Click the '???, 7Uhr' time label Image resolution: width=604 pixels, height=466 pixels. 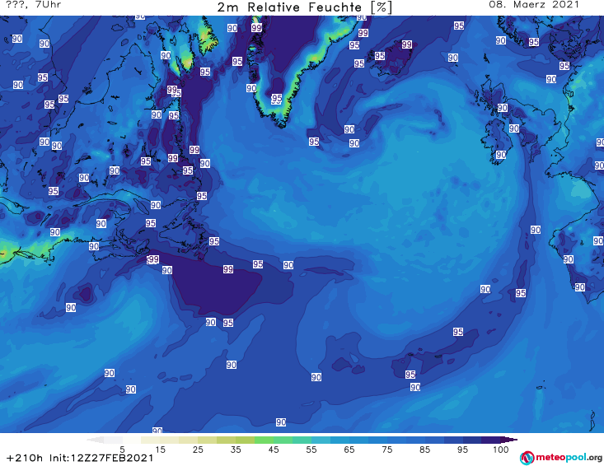click(34, 5)
